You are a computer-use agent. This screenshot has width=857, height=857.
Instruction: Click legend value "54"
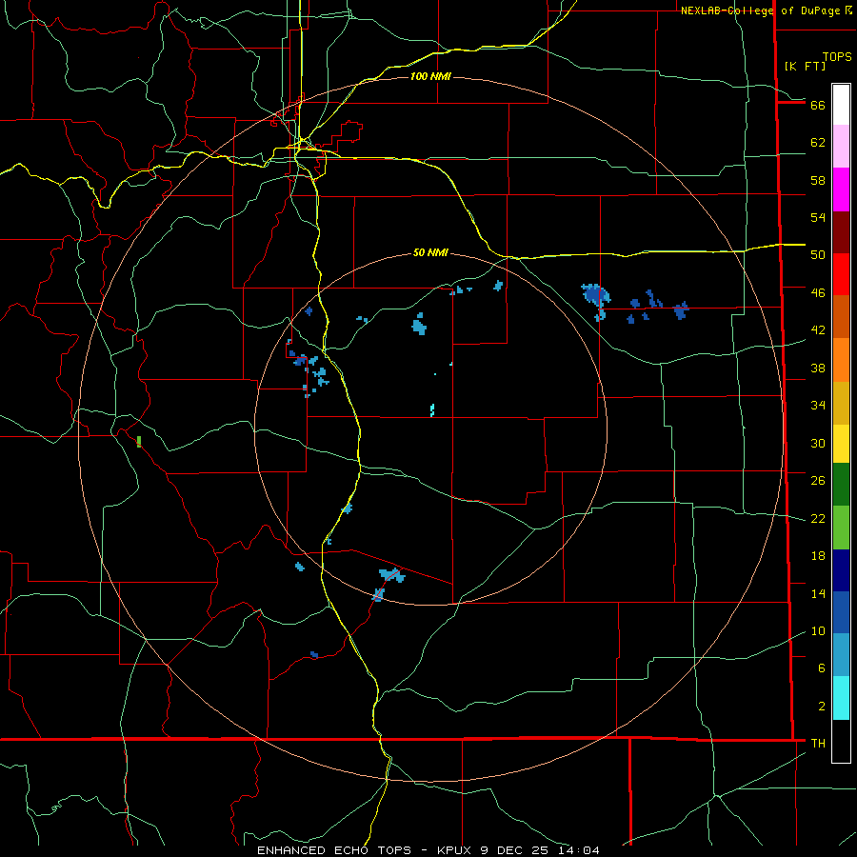[818, 217]
